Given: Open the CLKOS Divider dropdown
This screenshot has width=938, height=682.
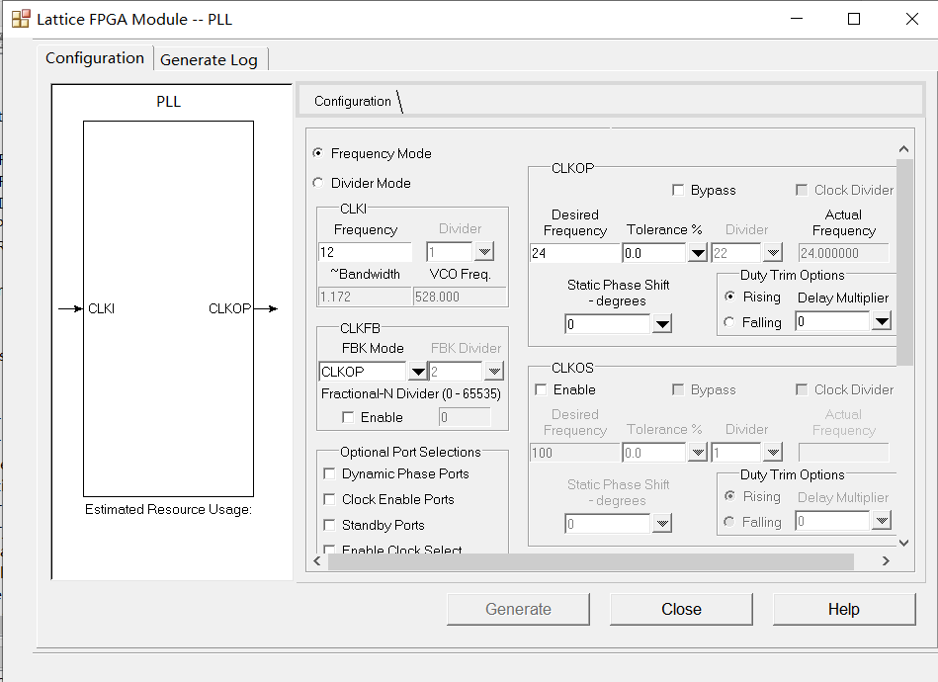Looking at the screenshot, I should point(773,453).
